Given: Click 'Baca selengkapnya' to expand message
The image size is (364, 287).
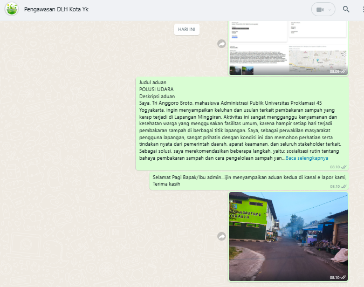Looking at the screenshot, I should tap(306, 158).
